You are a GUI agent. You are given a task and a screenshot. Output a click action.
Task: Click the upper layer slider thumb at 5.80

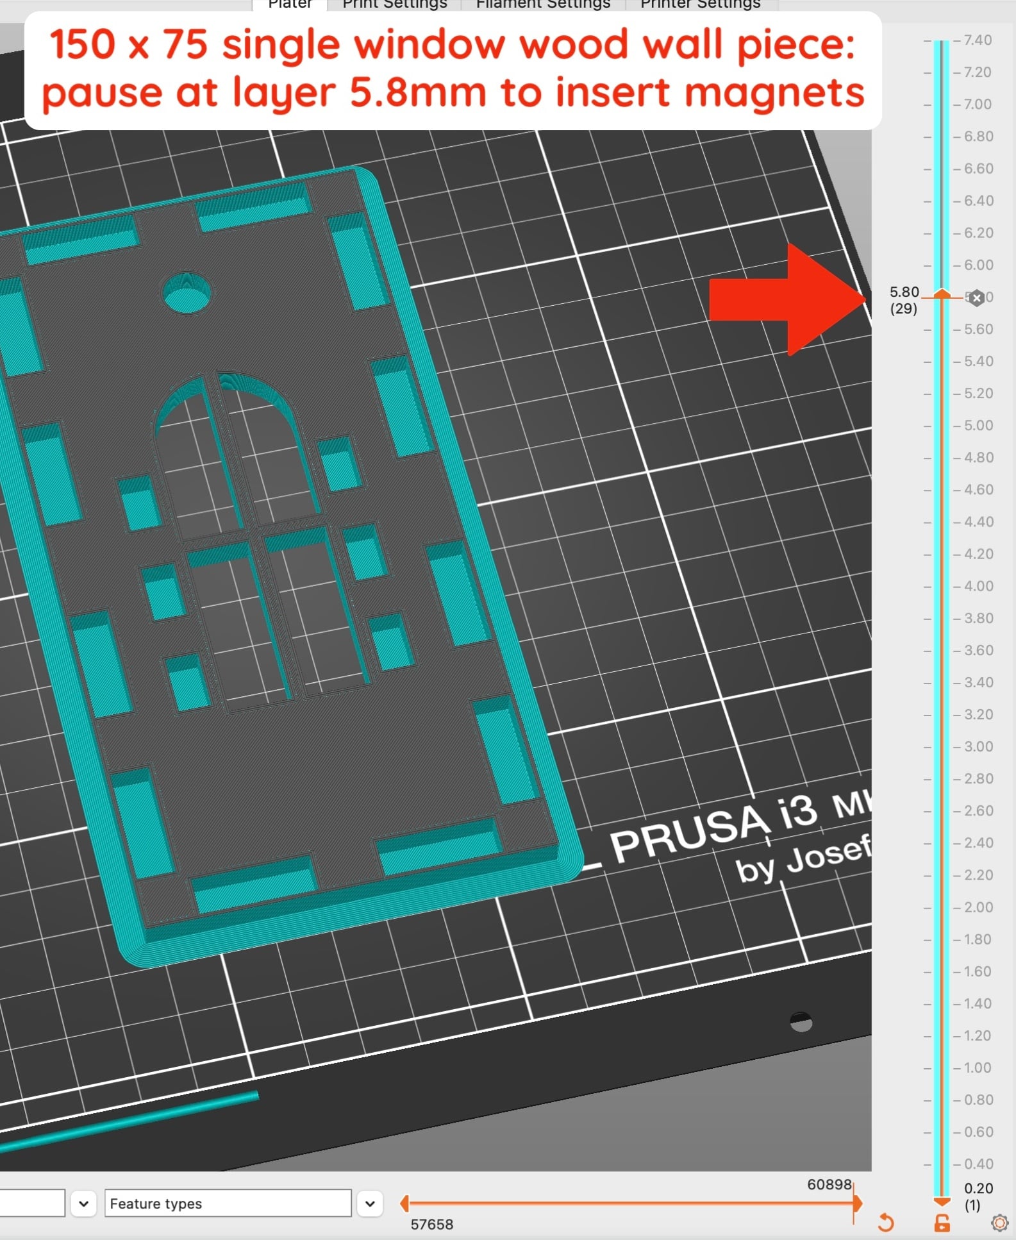pyautogui.click(x=942, y=294)
